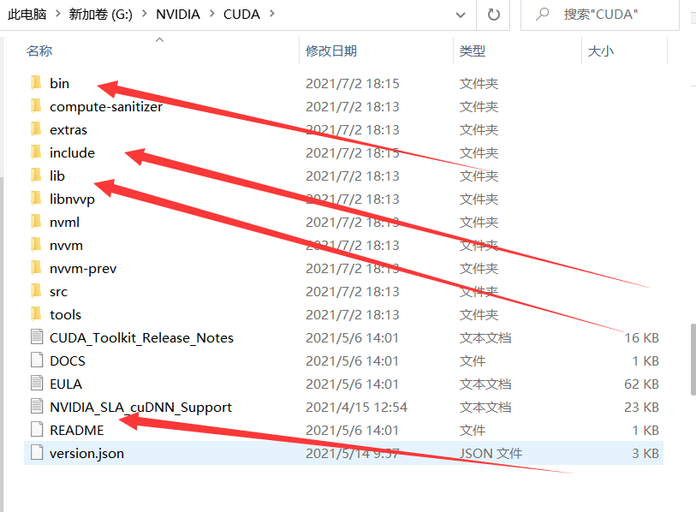Select the EULA file name
The width and height of the screenshot is (696, 512).
[66, 384]
